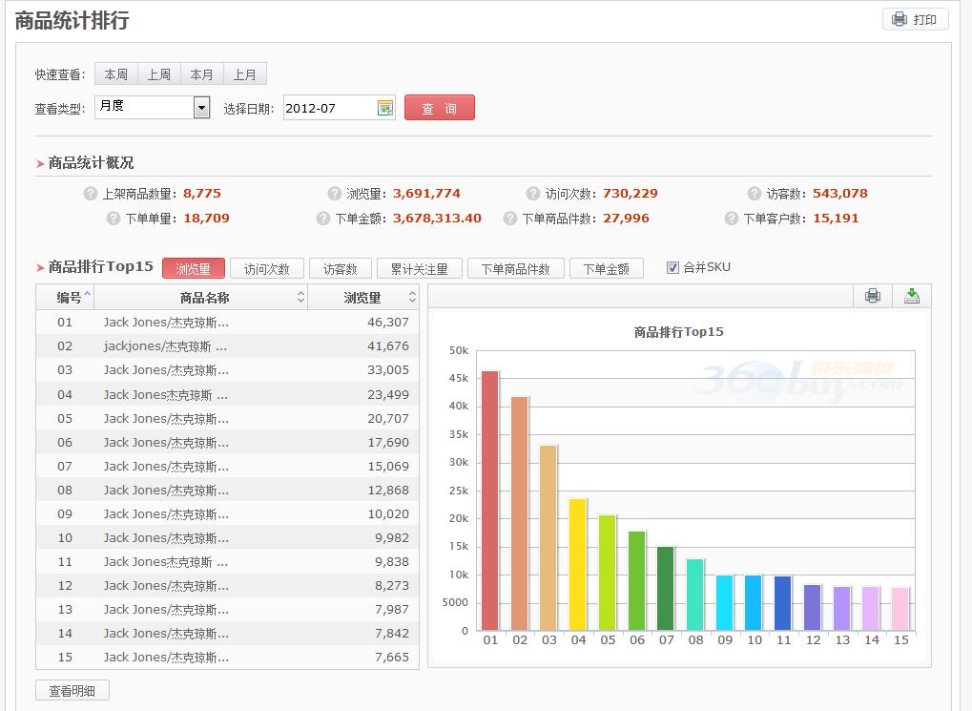Open the 查看类型 dropdown
This screenshot has height=711, width=972.
(201, 108)
